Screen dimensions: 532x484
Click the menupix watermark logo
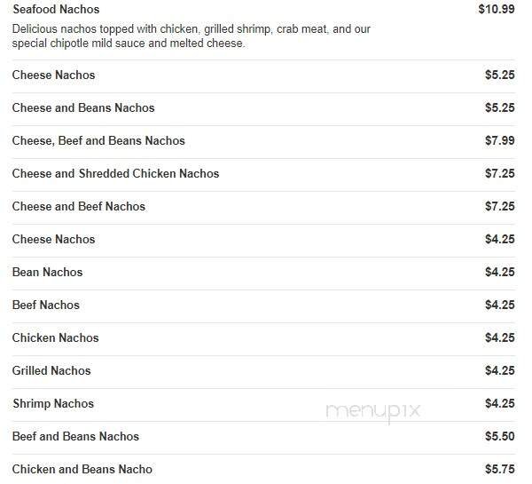372,411
